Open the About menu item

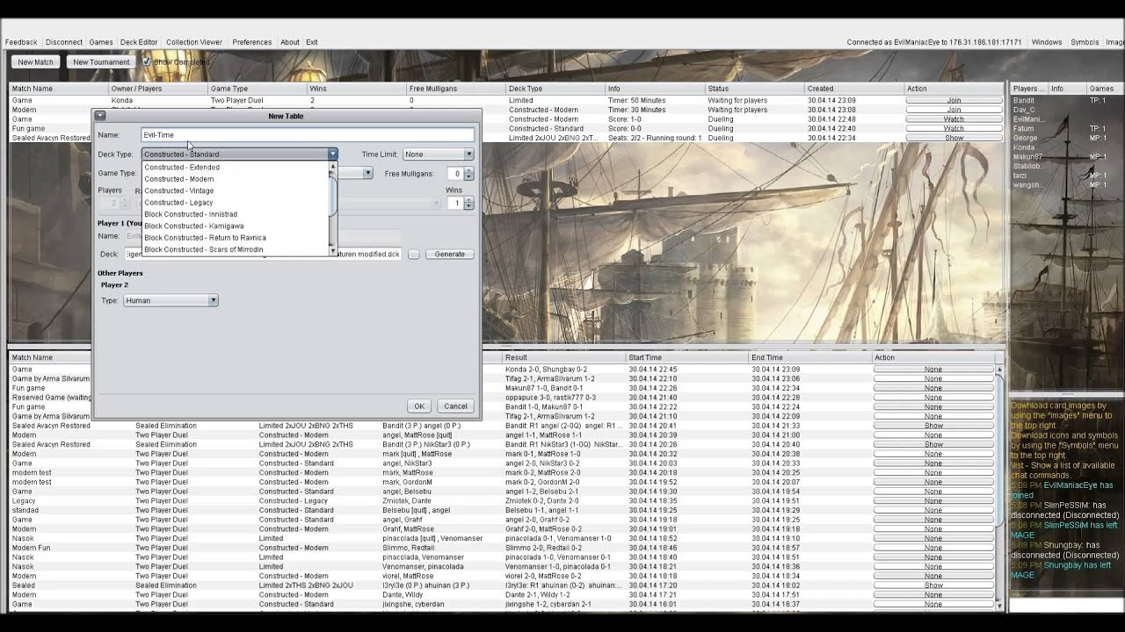(290, 42)
